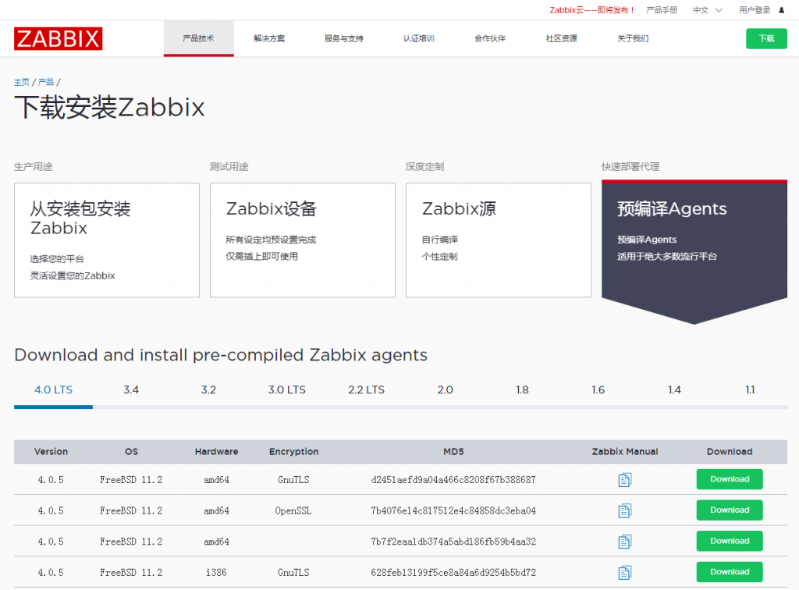Click the Zabbix Manual column header
The height and width of the screenshot is (590, 799).
625,451
